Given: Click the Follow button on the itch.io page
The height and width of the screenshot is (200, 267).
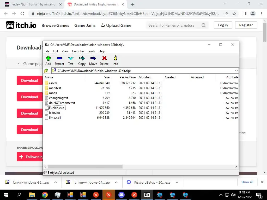Looking at the screenshot, I should (30, 157).
